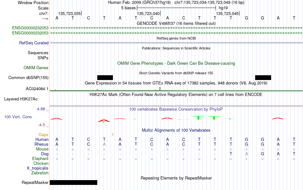
Task: Click the Gaps row label
Action: pyautogui.click(x=43, y=135)
